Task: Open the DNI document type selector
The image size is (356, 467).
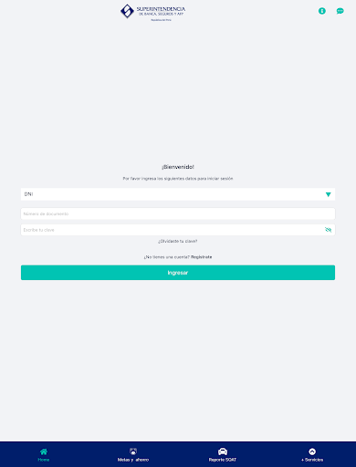Action: point(178,194)
